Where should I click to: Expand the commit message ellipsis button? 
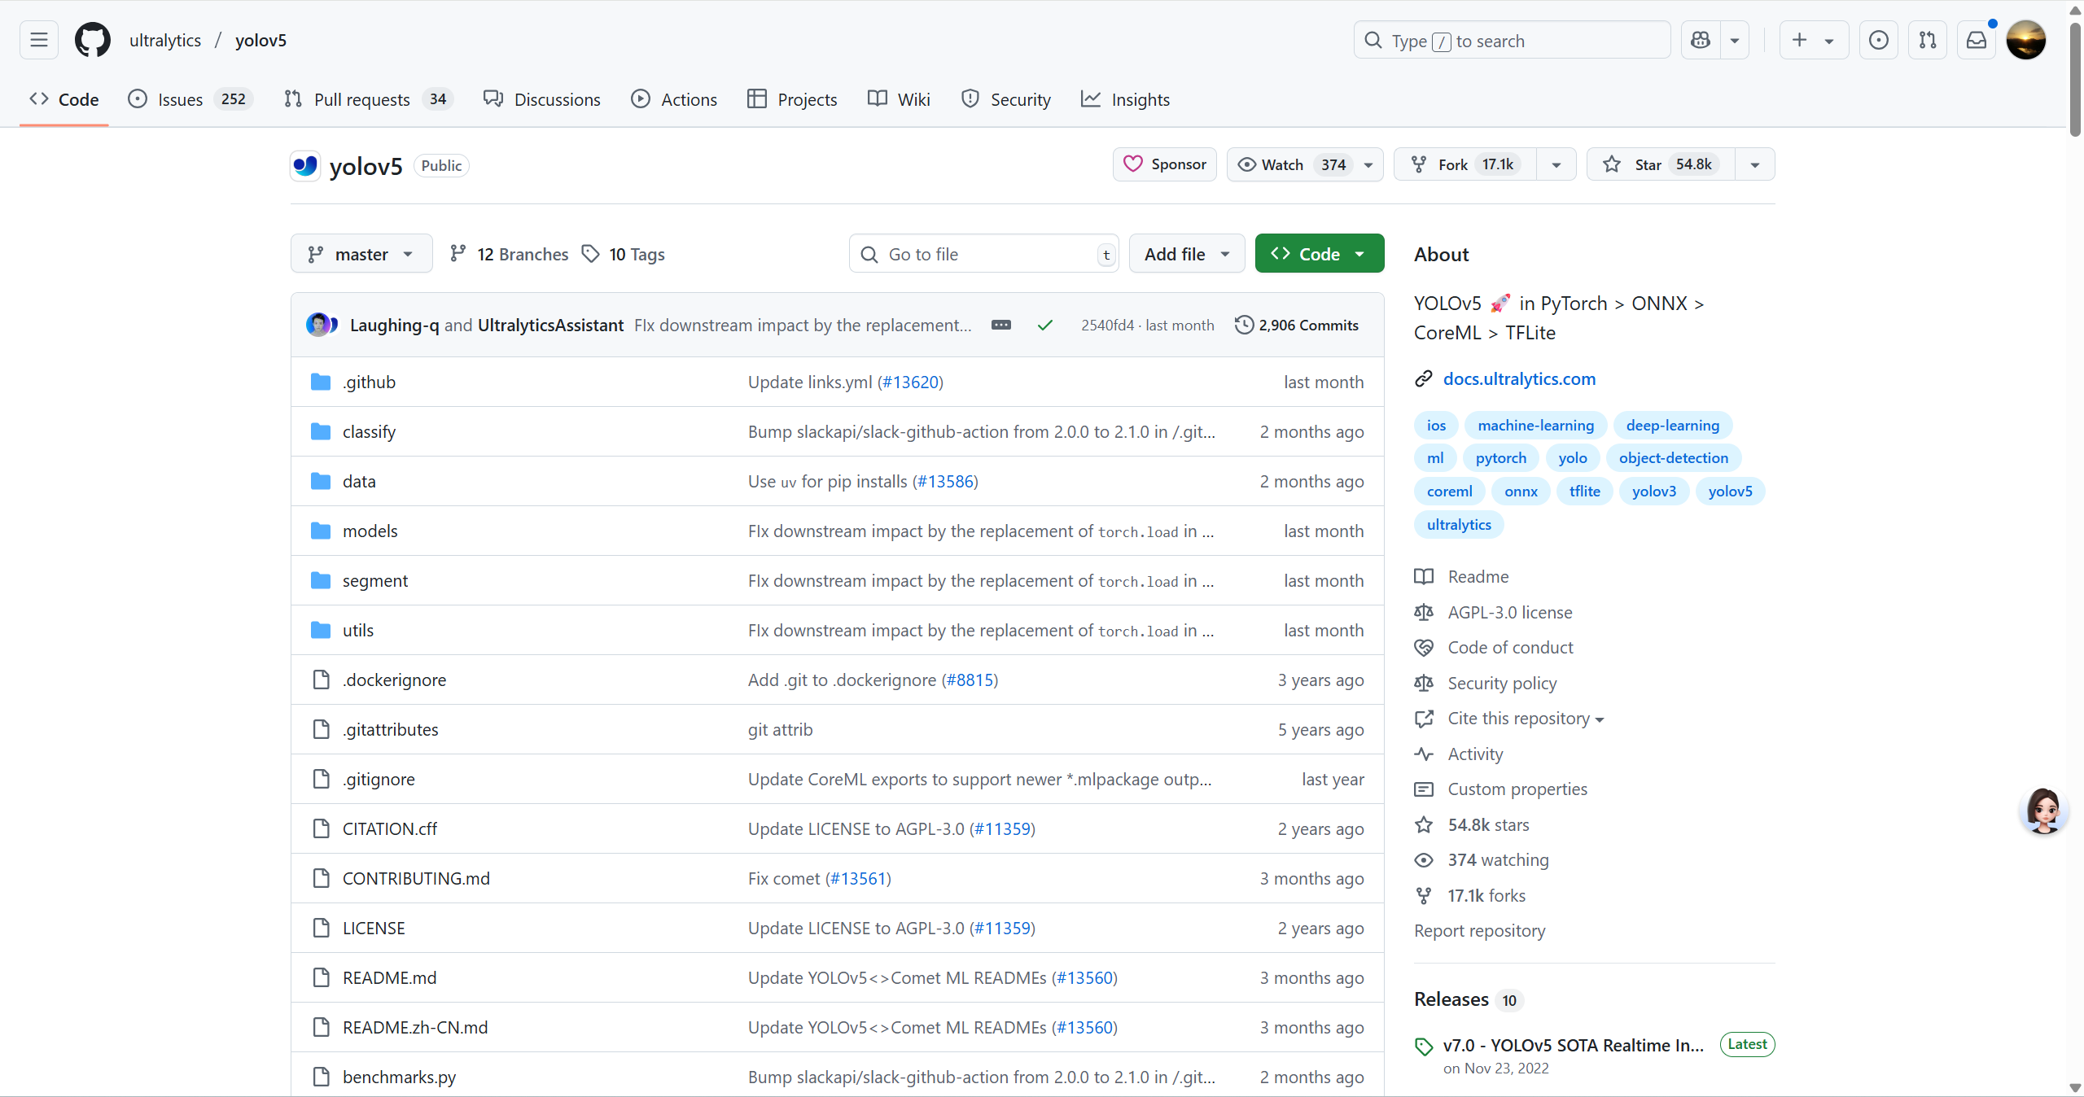pos(1001,325)
